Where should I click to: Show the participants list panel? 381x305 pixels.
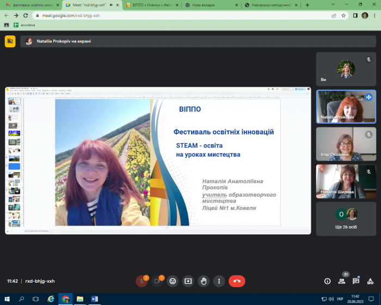342,281
